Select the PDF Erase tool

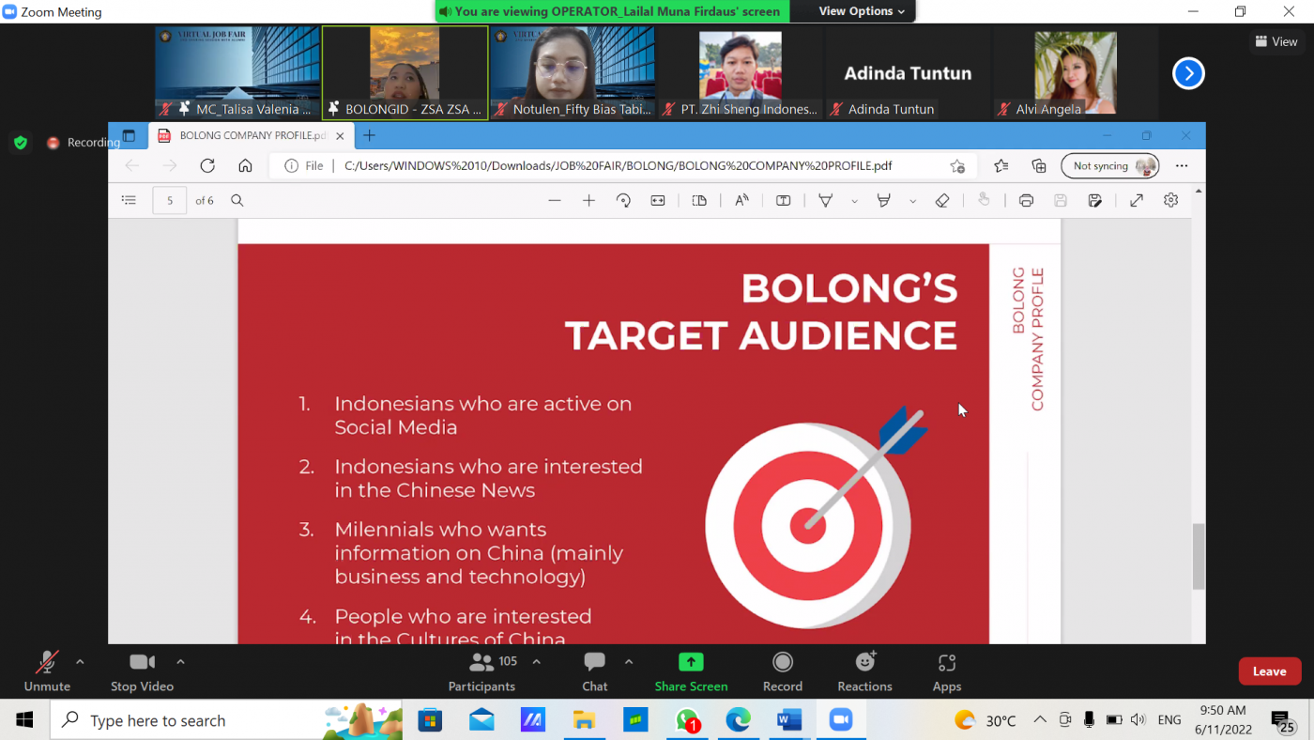942,200
